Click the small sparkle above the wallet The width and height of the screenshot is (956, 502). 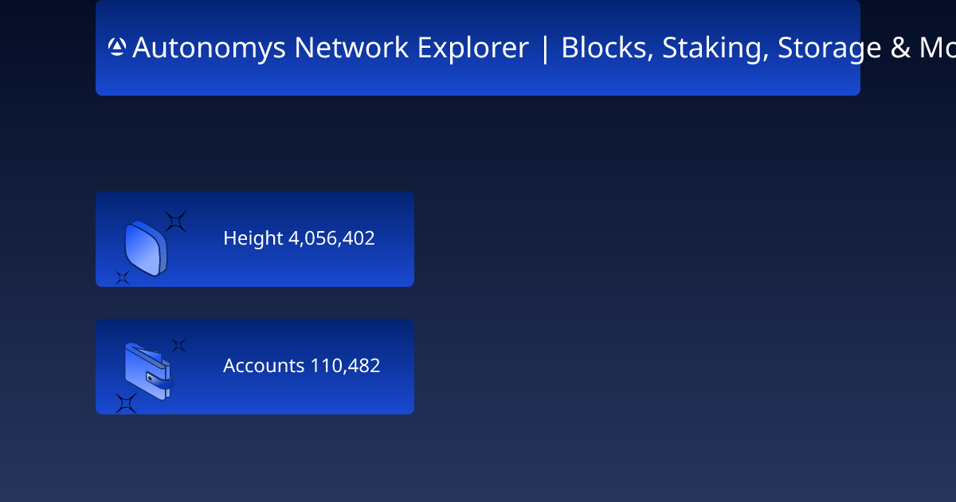click(178, 345)
